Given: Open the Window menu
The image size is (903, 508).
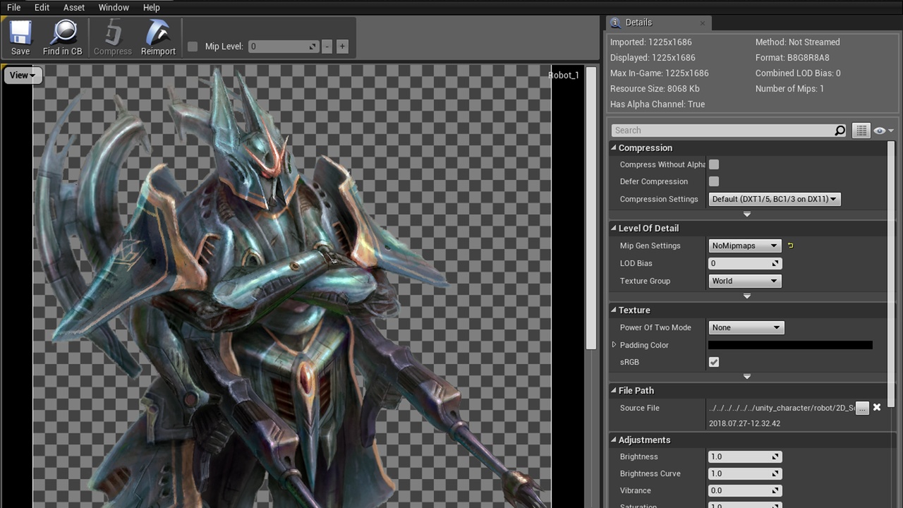Looking at the screenshot, I should 114,7.
